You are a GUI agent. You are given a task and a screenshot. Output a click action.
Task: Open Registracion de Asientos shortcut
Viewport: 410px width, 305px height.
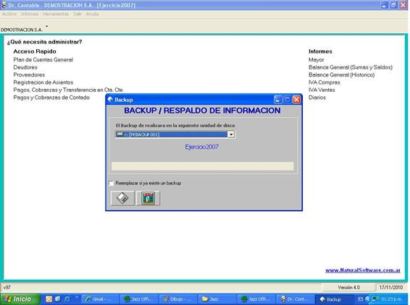pos(43,82)
